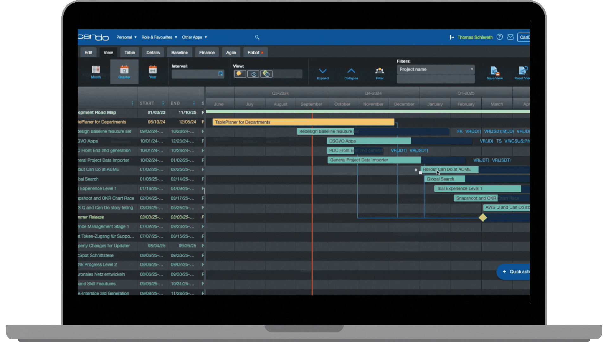Open the mail envelope icon
This screenshot has height=342, width=608.
tap(510, 37)
